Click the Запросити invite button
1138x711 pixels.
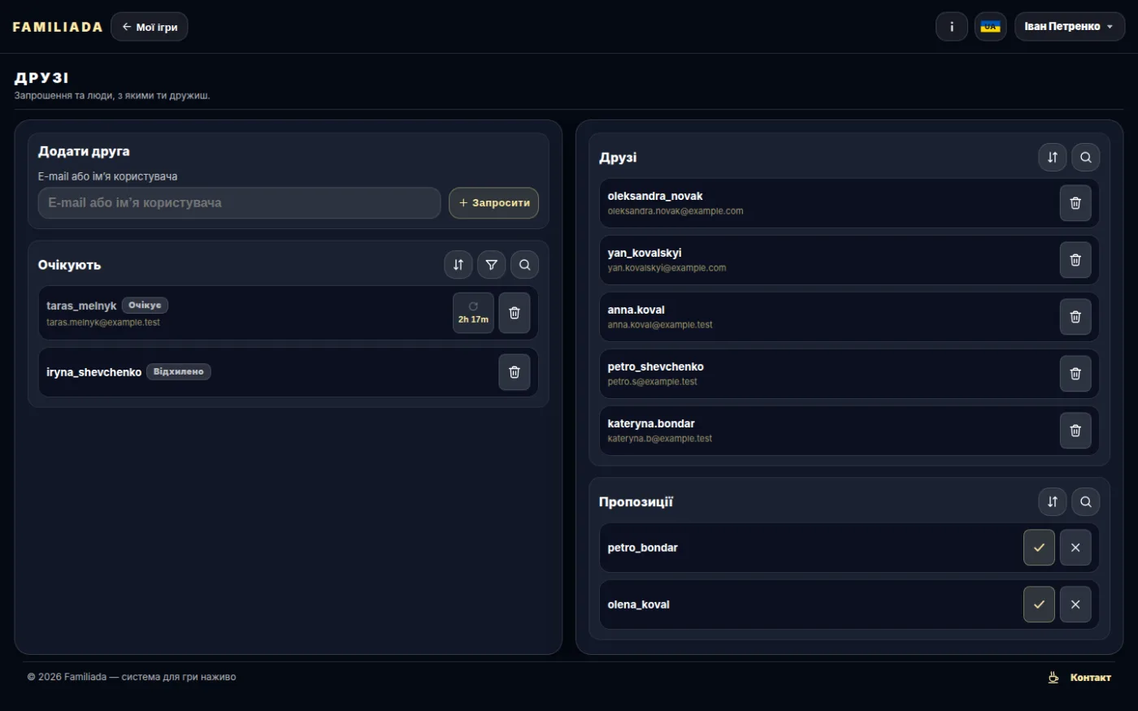coord(494,203)
